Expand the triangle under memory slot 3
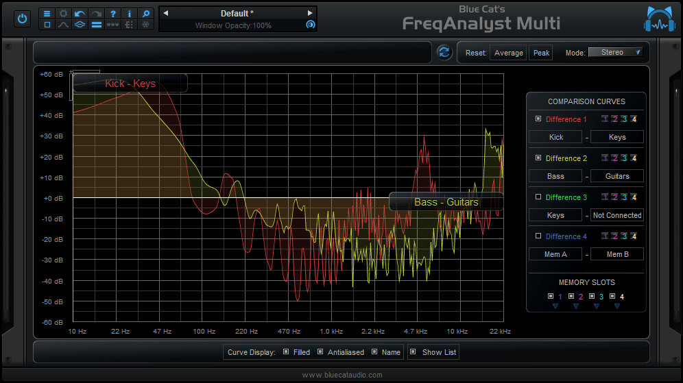This screenshot has width=683, height=383. [597, 306]
